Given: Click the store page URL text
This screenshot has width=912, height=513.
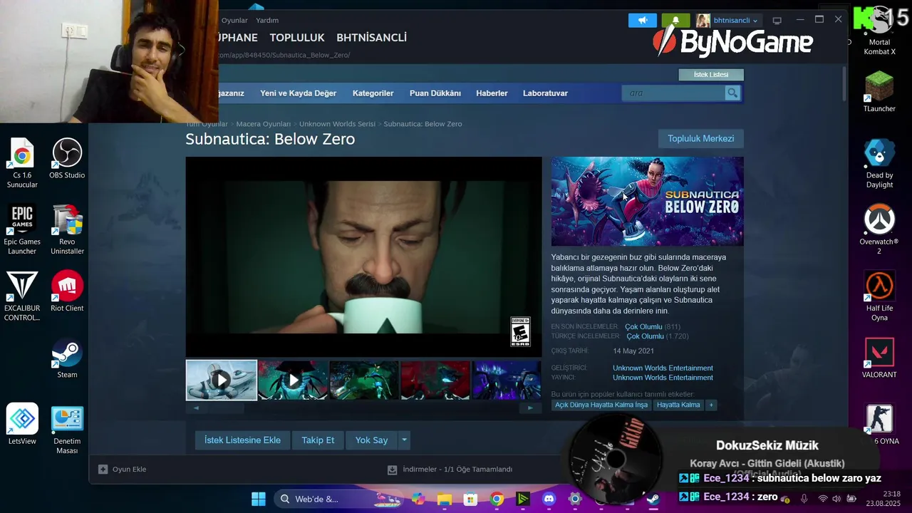Looking at the screenshot, I should point(284,55).
